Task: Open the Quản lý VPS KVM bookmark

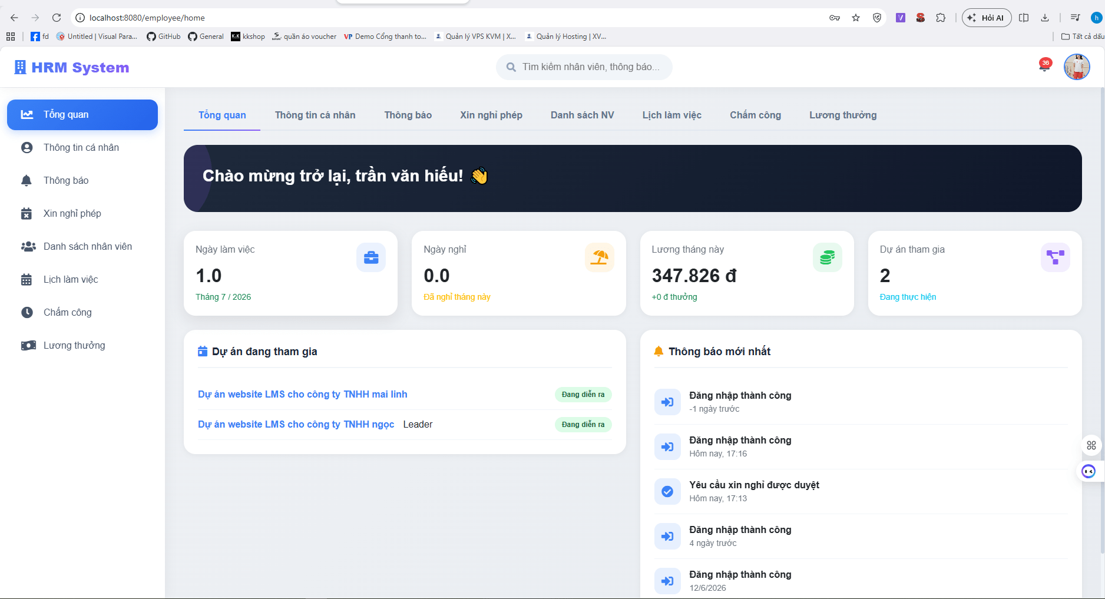Action: click(x=475, y=37)
